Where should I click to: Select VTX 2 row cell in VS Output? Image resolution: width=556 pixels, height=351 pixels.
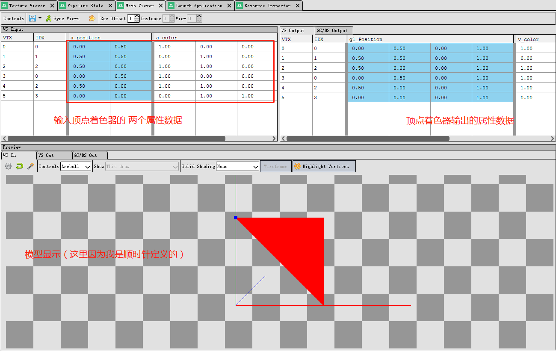(296, 68)
